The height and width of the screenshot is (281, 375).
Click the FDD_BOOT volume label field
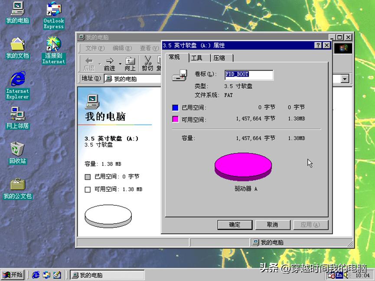pyautogui.click(x=249, y=75)
